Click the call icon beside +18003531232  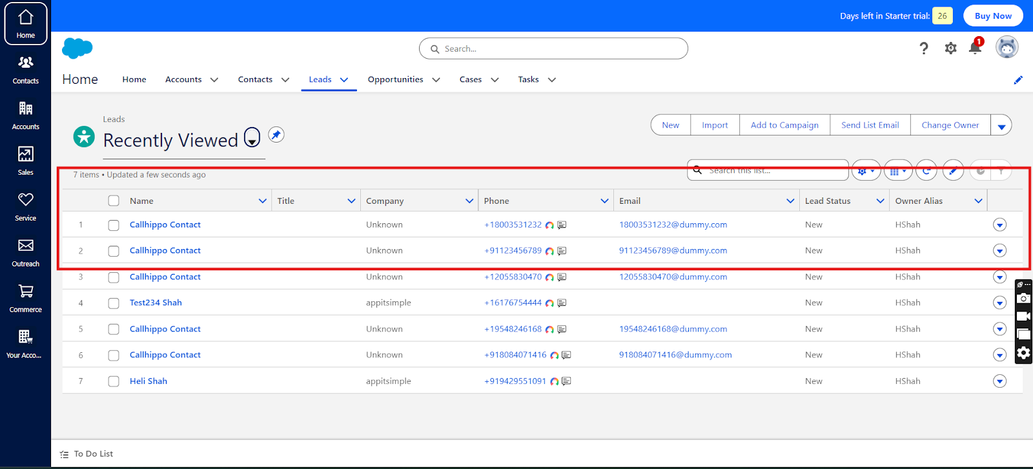click(549, 225)
